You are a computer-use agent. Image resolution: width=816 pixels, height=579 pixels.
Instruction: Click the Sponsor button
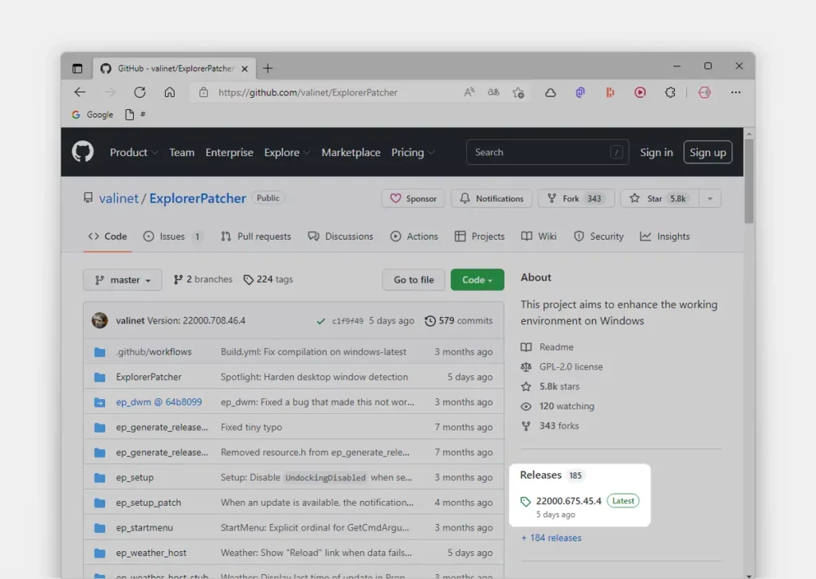pos(413,198)
